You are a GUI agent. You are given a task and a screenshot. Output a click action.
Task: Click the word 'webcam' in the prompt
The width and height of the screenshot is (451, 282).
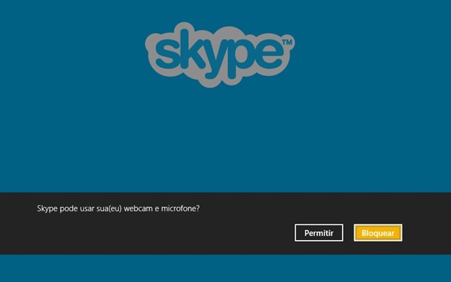tap(139, 208)
